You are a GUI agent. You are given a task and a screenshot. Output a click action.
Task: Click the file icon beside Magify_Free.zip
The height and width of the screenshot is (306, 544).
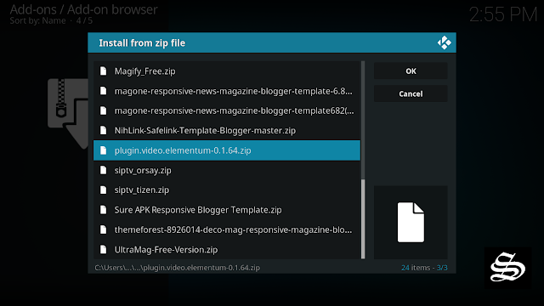click(103, 71)
